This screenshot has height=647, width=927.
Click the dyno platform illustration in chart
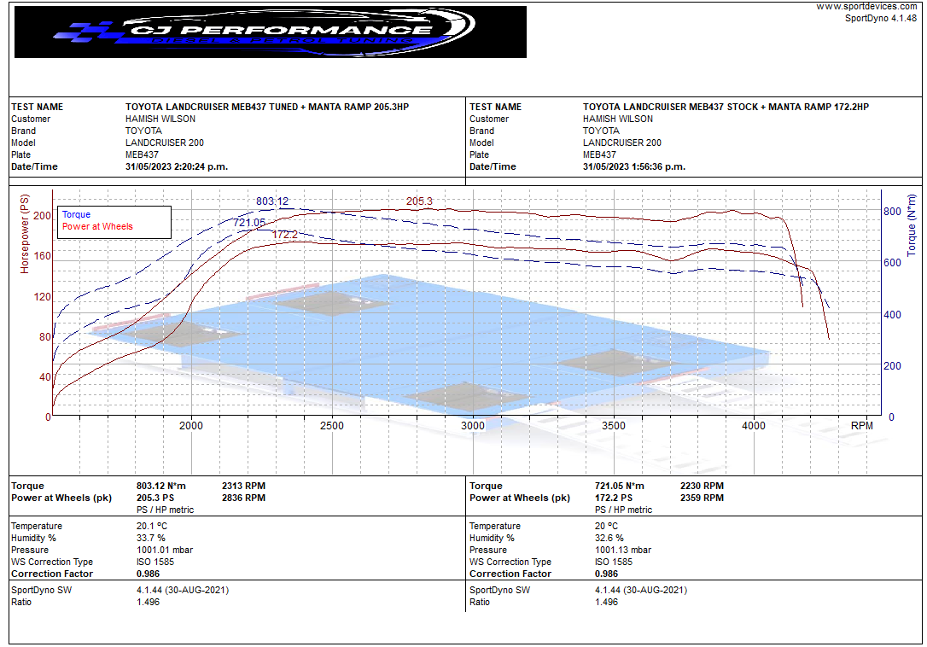[427, 341]
